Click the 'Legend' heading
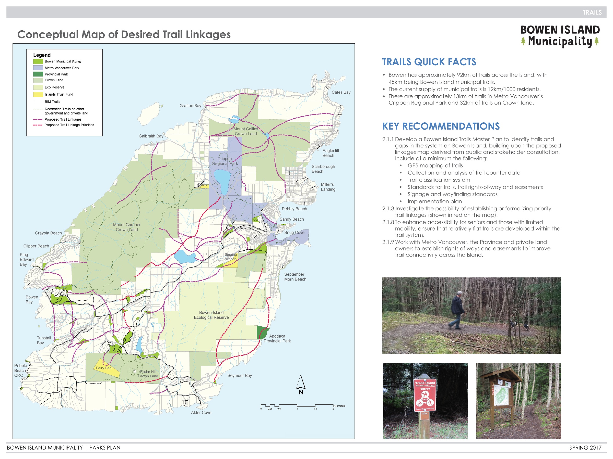 42,55
